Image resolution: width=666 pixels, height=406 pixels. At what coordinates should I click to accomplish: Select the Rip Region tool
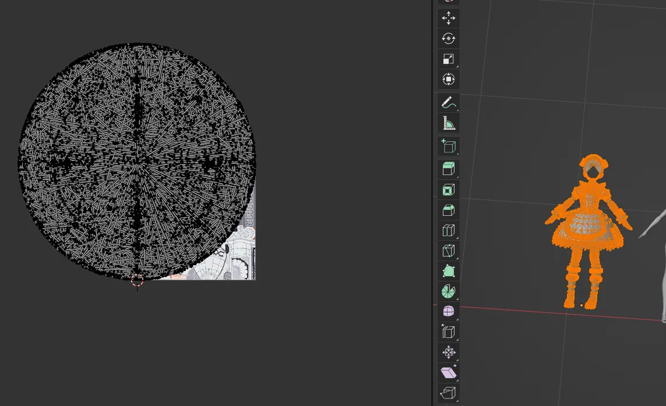tap(449, 393)
